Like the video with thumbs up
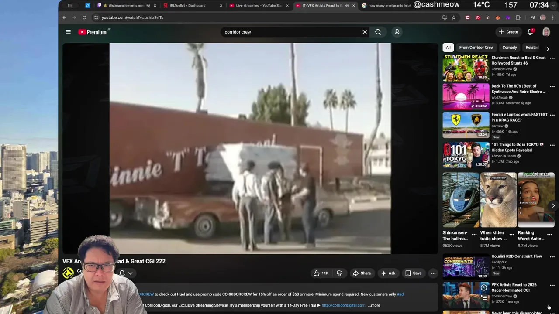The width and height of the screenshot is (559, 314). (321, 273)
